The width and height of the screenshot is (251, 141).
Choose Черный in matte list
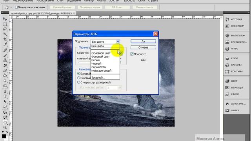click(x=105, y=63)
